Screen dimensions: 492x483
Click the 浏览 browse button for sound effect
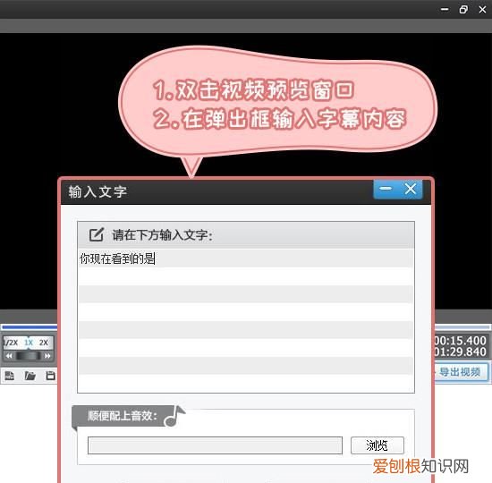[377, 445]
